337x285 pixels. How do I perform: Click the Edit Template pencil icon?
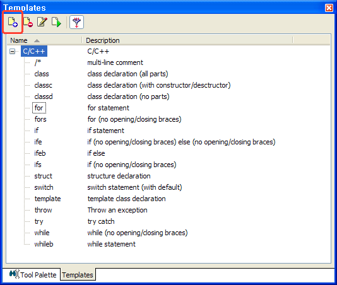[42, 22]
